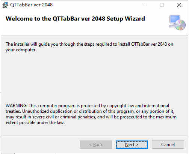The image size is (189, 154).
Task: Click the Welcome Setup Wizard heading
Action: tap(76, 19)
